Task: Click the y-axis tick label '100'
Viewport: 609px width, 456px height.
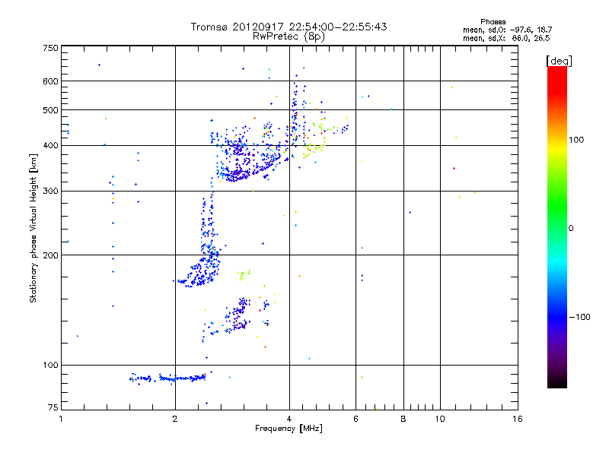Action: point(51,366)
